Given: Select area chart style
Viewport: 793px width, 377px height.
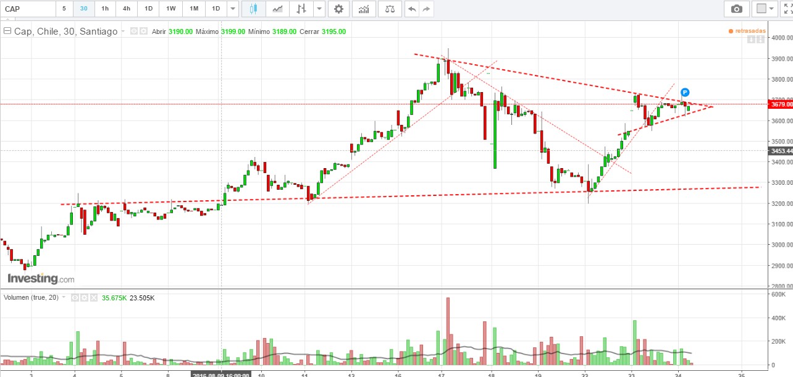Looking at the screenshot, I should 278,9.
